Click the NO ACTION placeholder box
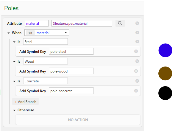This screenshot has width=178, height=131. (78, 120)
